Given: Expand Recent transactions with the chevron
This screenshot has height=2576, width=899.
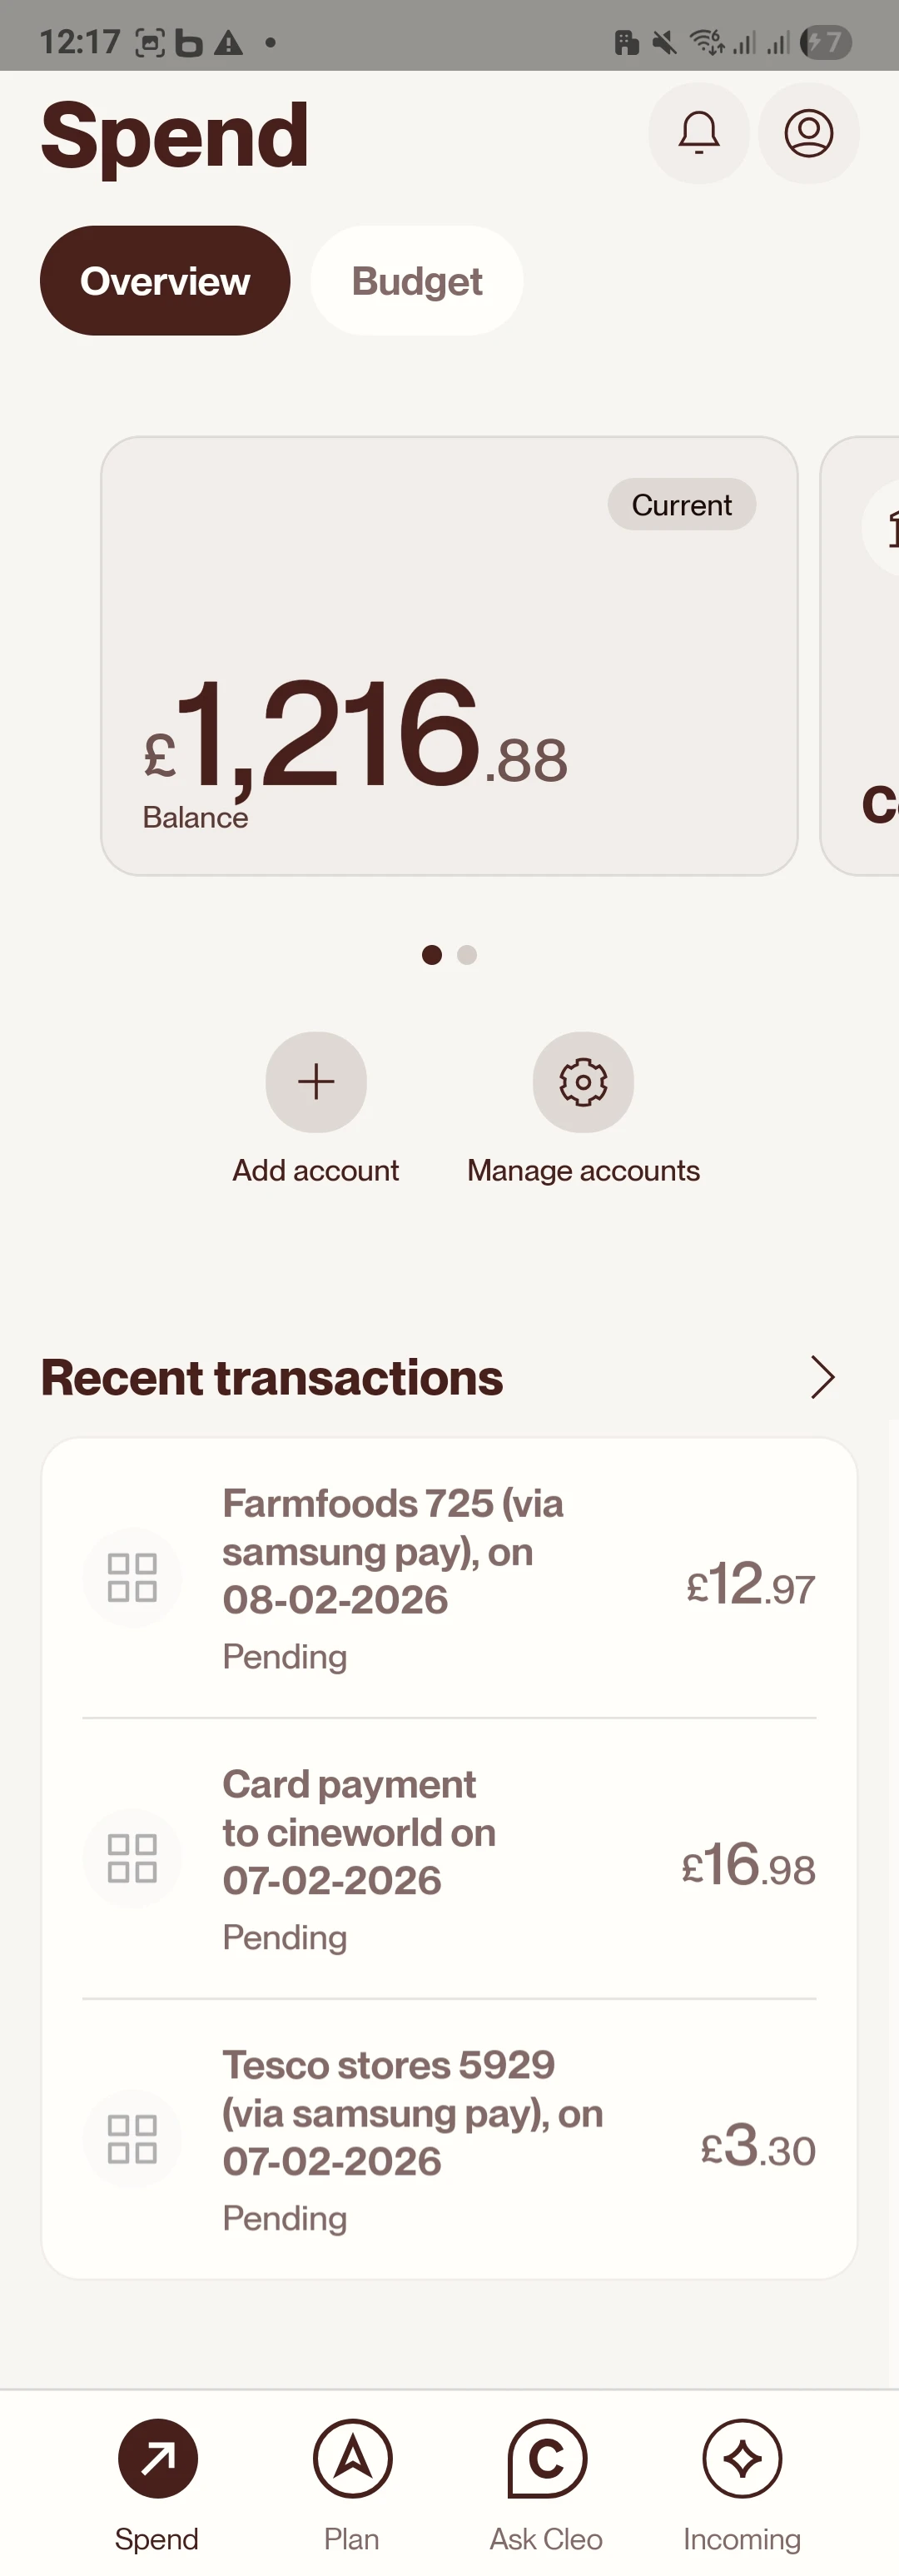Looking at the screenshot, I should coord(822,1377).
